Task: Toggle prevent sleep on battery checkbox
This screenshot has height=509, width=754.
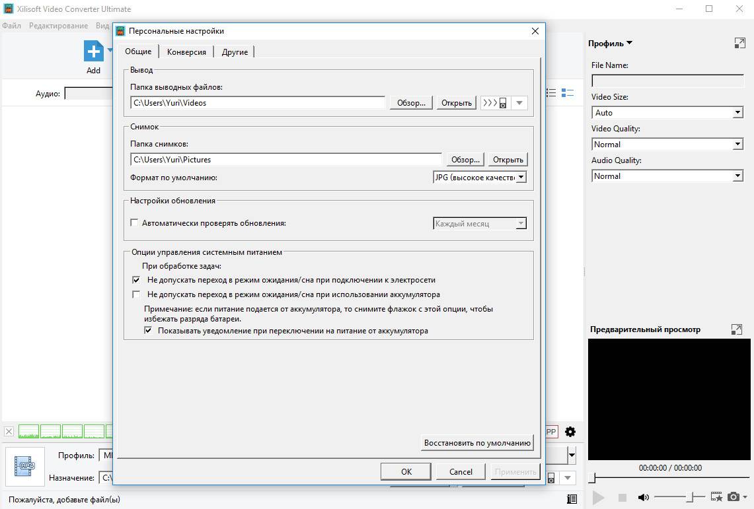Action: 136,294
